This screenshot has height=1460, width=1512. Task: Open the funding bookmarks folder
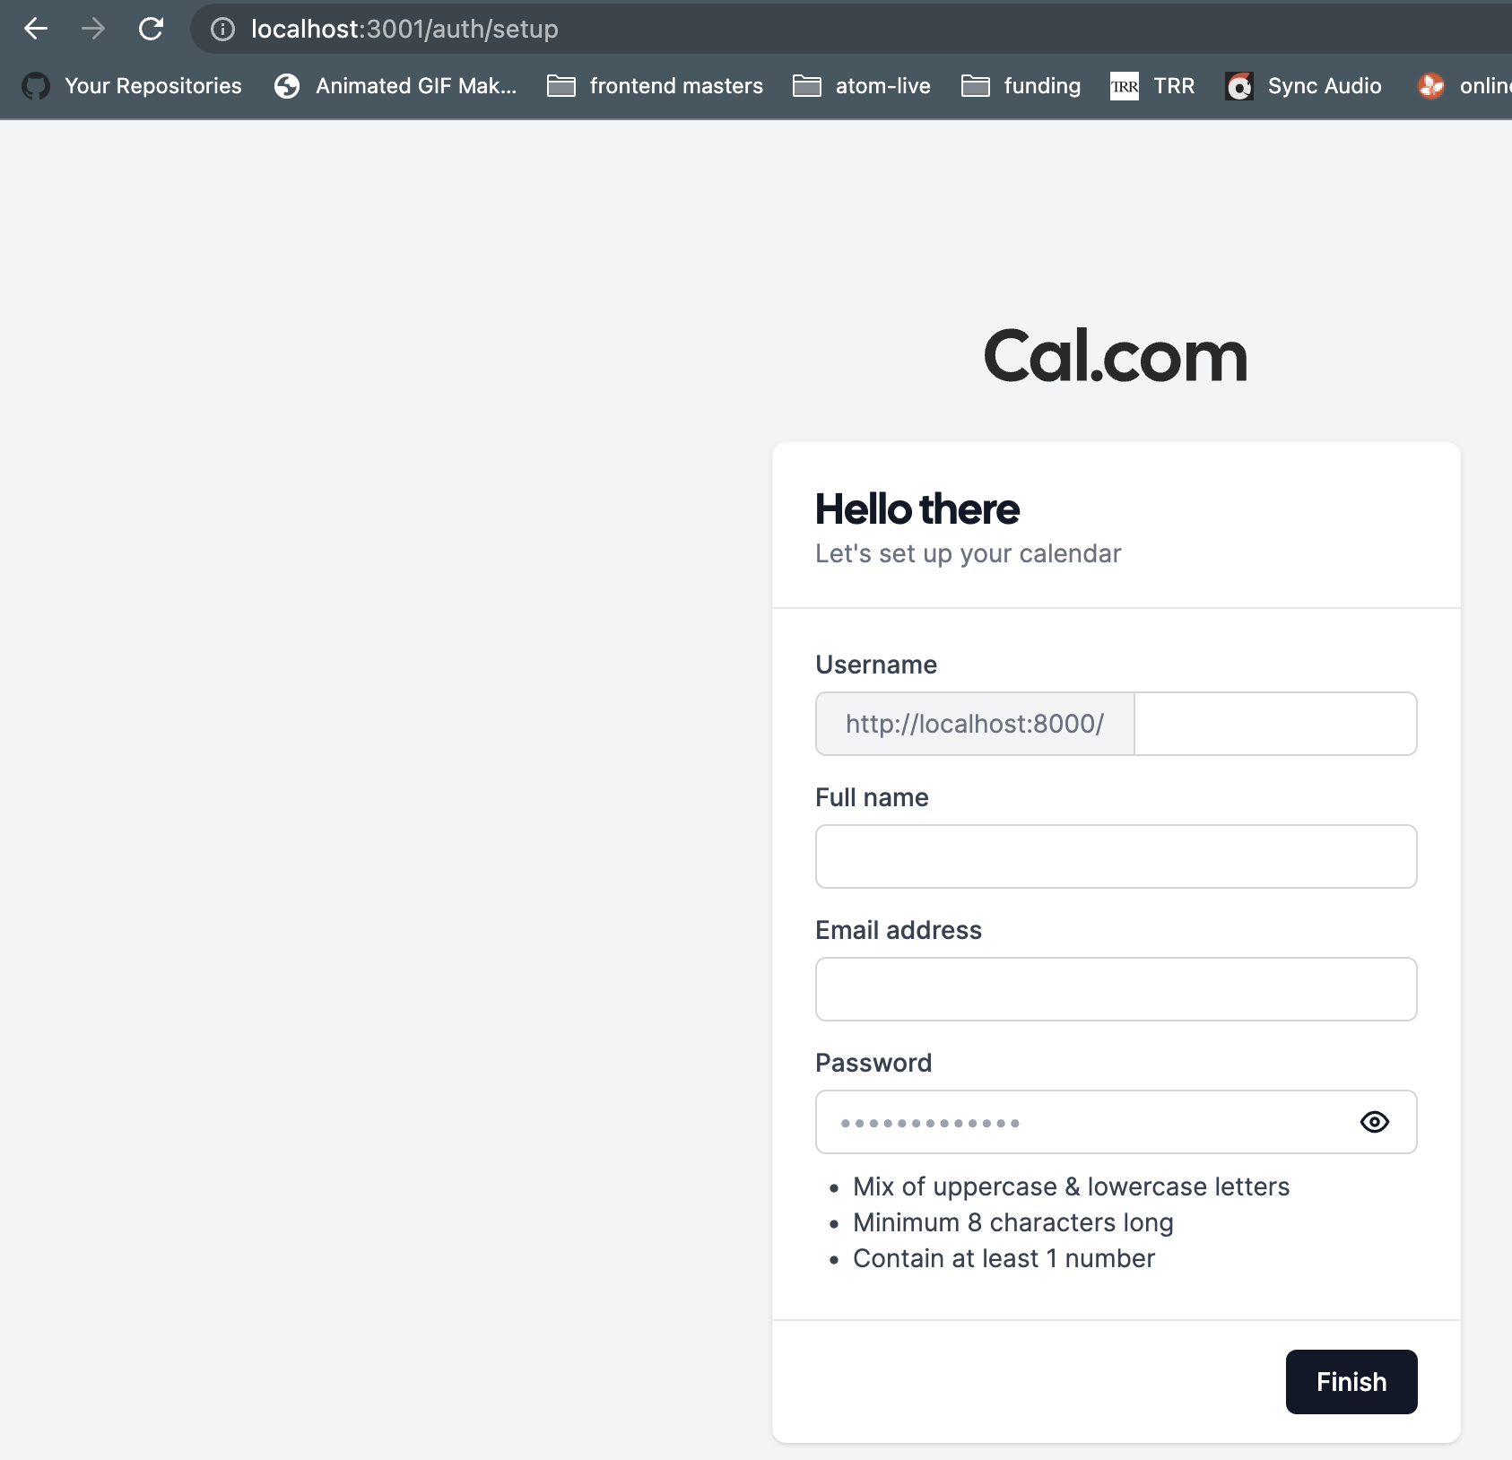[x=974, y=85]
